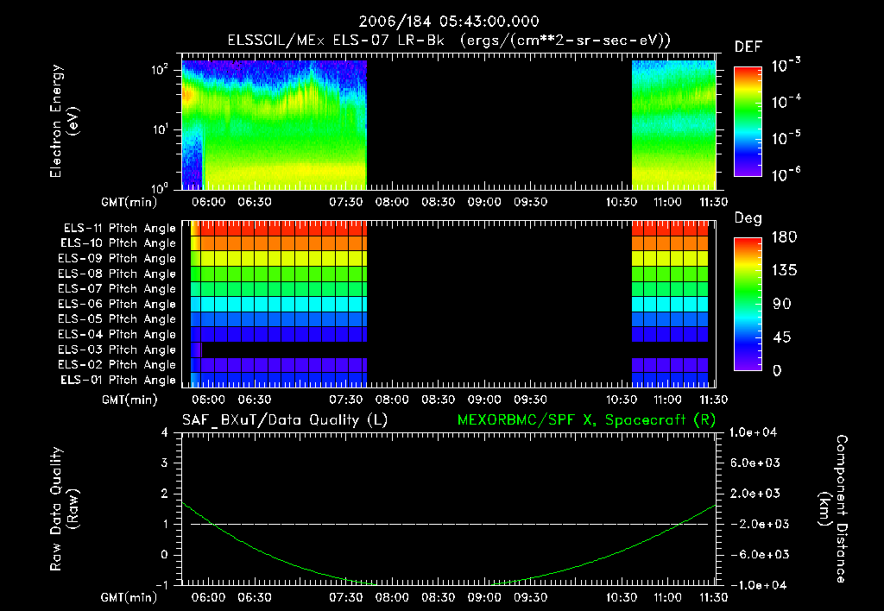Image resolution: width=884 pixels, height=611 pixels.
Task: Click 07:30 on the spectrogram time axis
Action: [x=346, y=202]
